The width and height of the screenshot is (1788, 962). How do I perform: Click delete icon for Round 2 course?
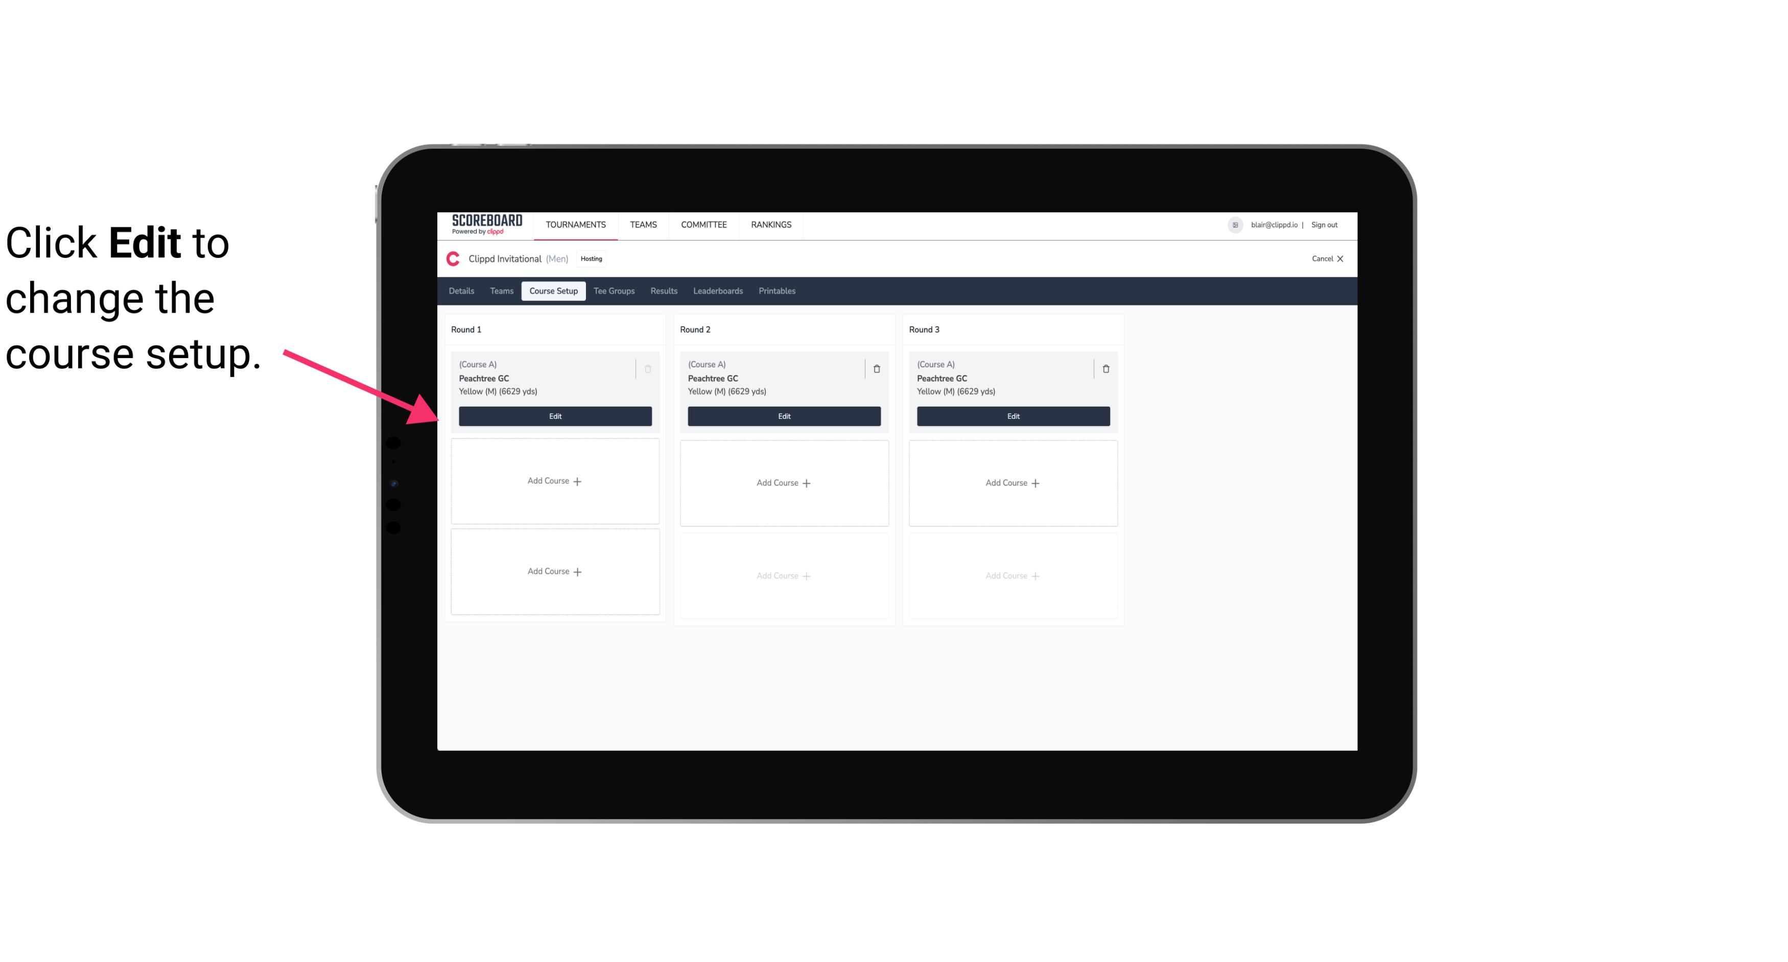point(875,368)
